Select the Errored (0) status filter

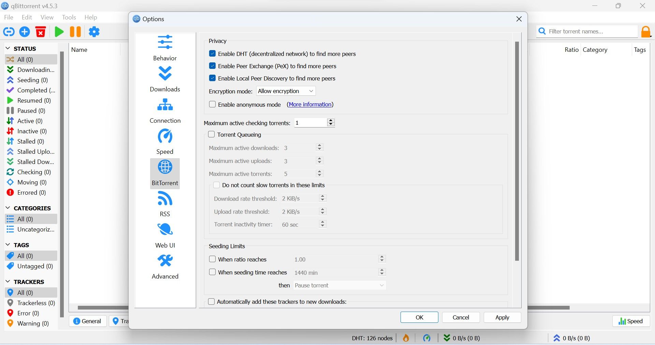(x=31, y=192)
